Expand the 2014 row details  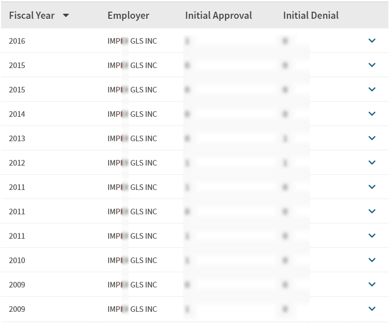click(x=372, y=114)
